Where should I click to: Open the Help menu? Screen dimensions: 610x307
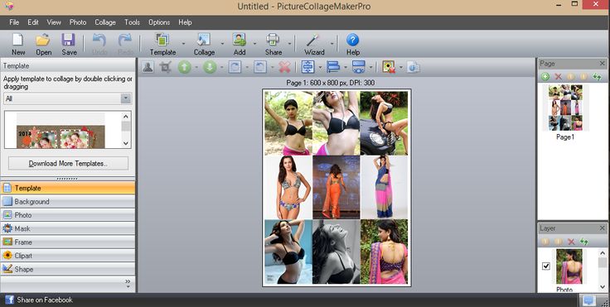coord(185,22)
